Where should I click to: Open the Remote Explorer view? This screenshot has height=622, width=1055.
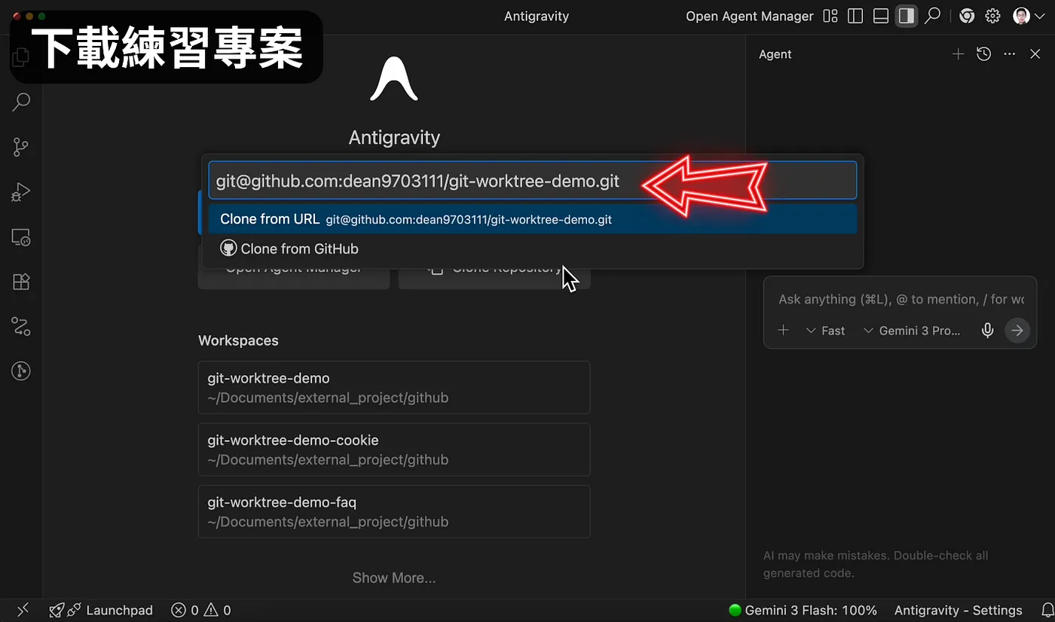(21, 238)
